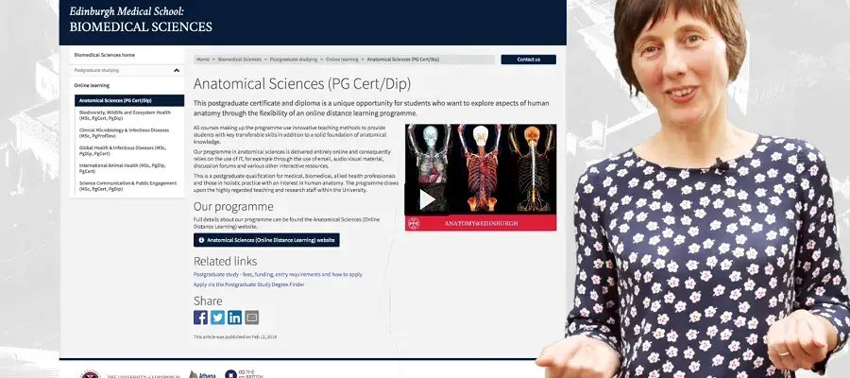Open Clinical Microbiology & Infectious Diseases
The height and width of the screenshot is (378, 850).
tap(124, 133)
